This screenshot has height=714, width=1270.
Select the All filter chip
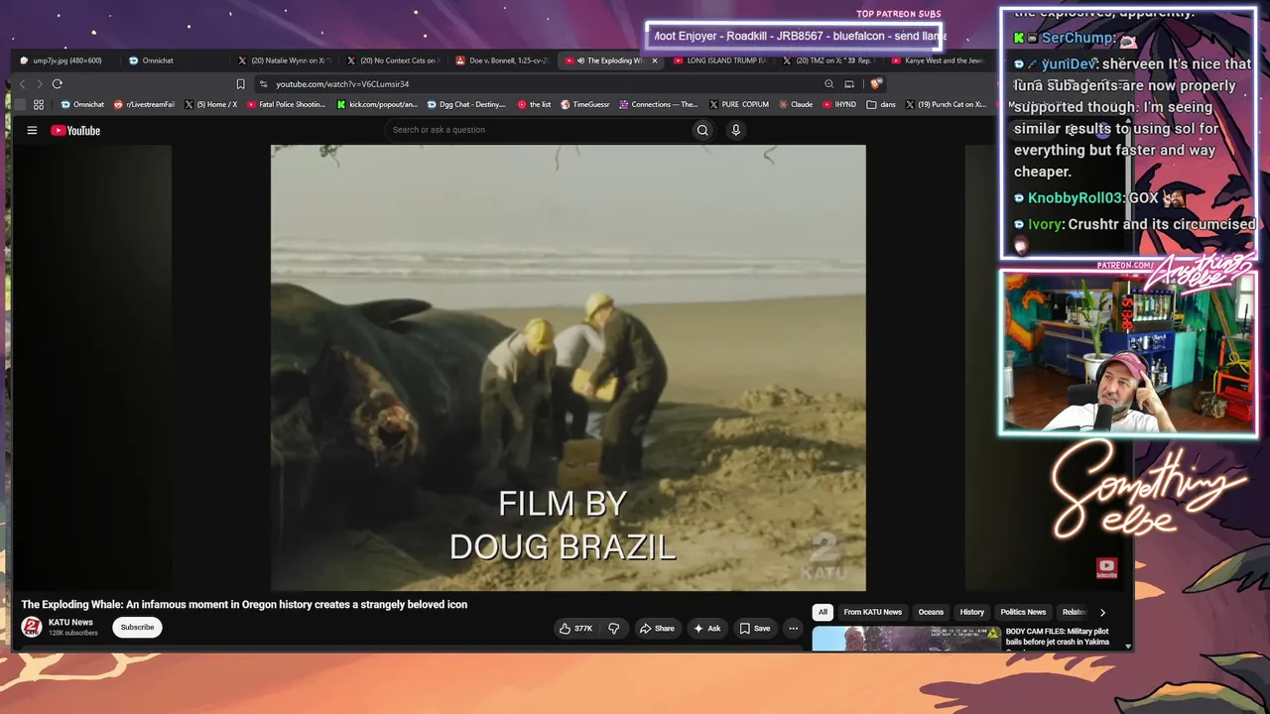pyautogui.click(x=823, y=613)
